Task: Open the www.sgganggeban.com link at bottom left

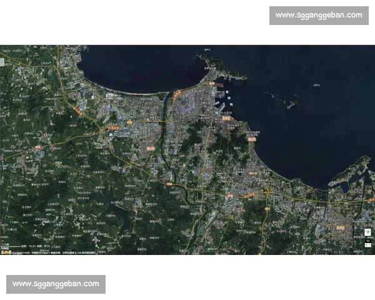Action: pos(57,284)
